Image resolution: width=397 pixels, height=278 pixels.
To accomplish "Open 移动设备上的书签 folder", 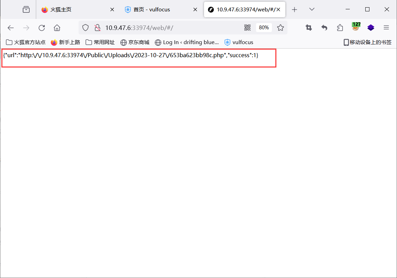I will click(x=367, y=42).
